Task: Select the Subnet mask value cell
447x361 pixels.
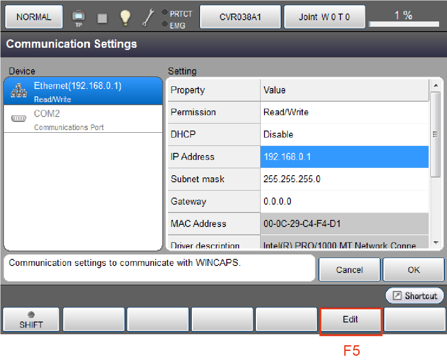Action: [344, 179]
